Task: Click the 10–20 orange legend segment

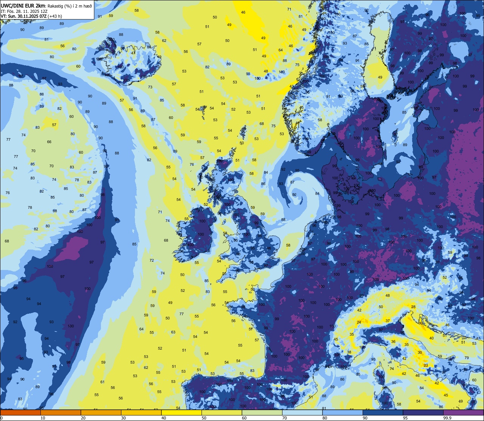Action: (61, 413)
